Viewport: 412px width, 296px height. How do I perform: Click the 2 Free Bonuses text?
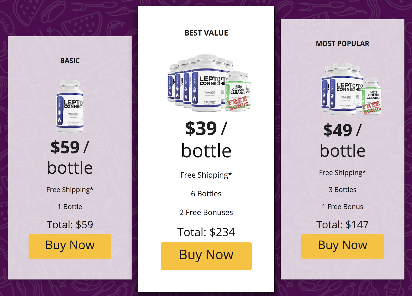coord(206,213)
